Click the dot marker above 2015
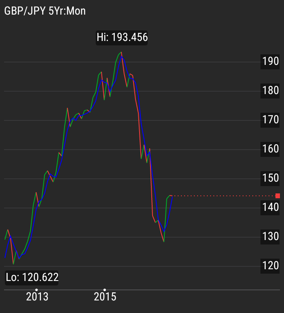The width and height of the screenshot is (284, 313). coord(105,289)
